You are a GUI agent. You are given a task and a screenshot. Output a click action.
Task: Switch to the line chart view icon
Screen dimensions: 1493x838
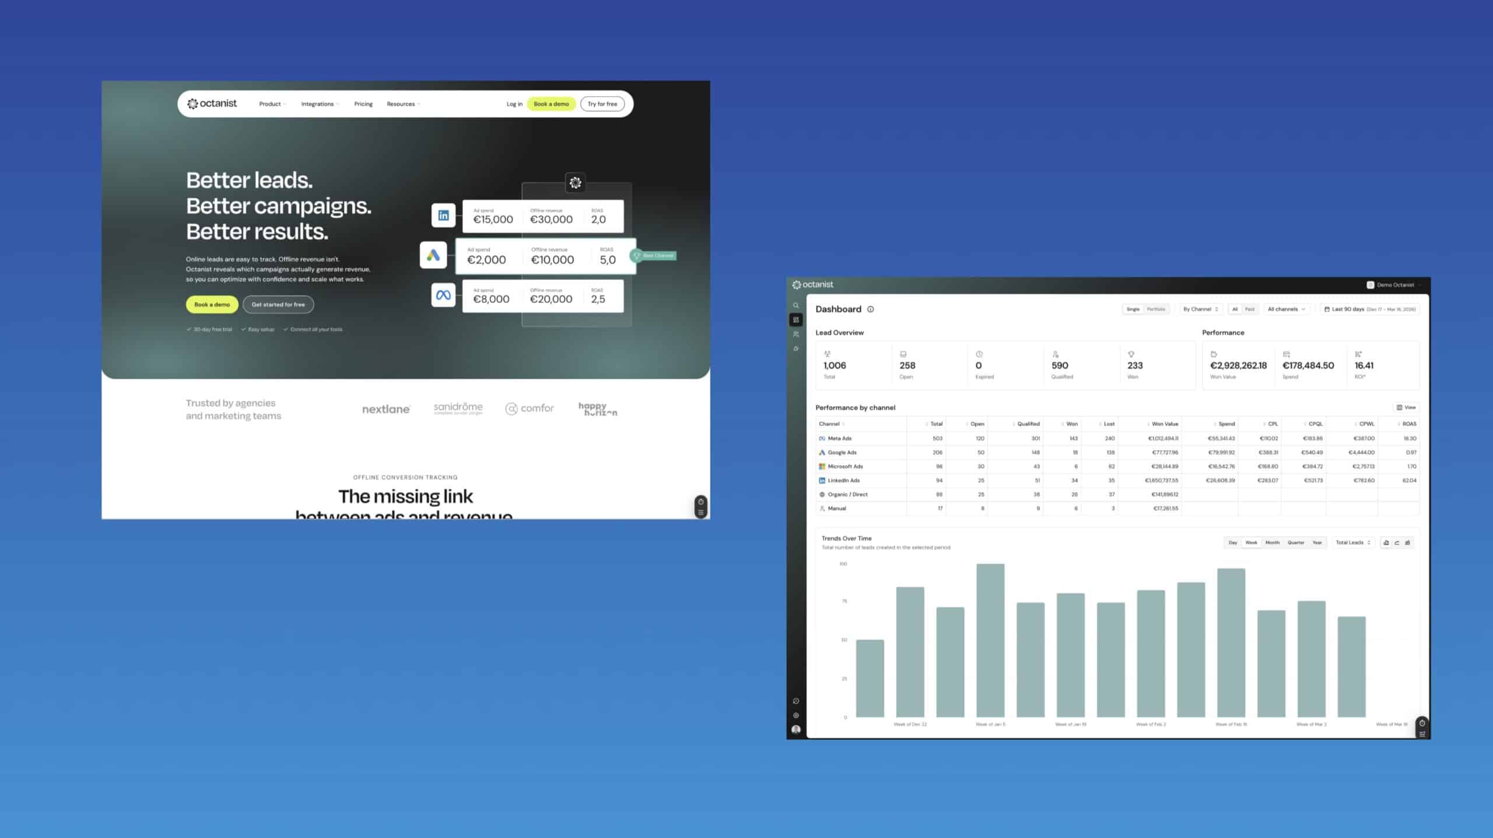point(1397,543)
